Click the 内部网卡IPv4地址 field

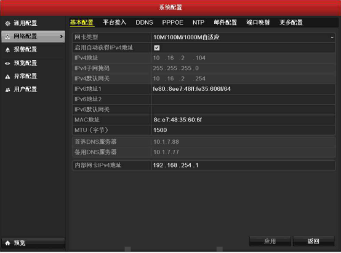click(243, 165)
